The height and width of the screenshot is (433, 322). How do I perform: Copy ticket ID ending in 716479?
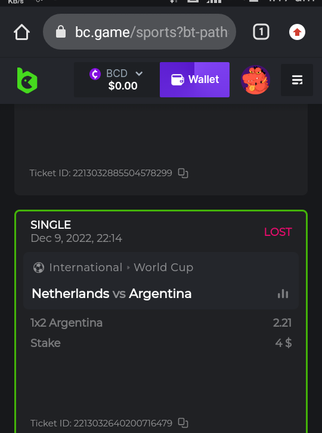[183, 423]
